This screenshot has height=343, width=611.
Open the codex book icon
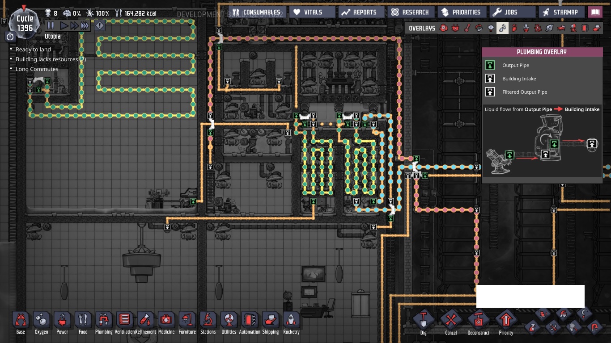pyautogui.click(x=595, y=12)
